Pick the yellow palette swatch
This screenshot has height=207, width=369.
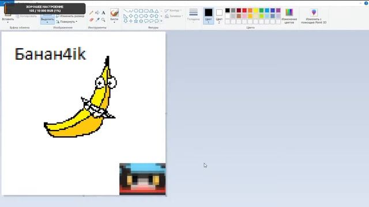[256, 10]
